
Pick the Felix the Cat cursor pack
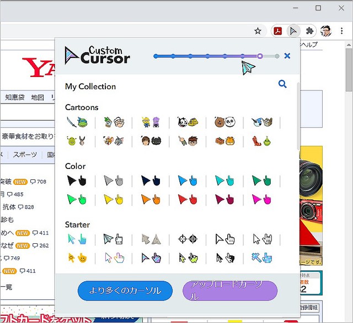click(x=188, y=122)
